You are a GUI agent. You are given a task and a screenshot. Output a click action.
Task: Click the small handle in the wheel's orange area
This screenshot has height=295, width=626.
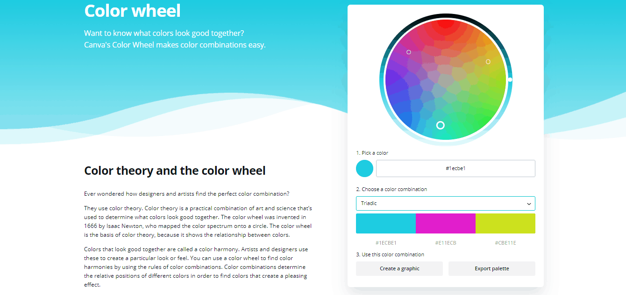coord(488,62)
